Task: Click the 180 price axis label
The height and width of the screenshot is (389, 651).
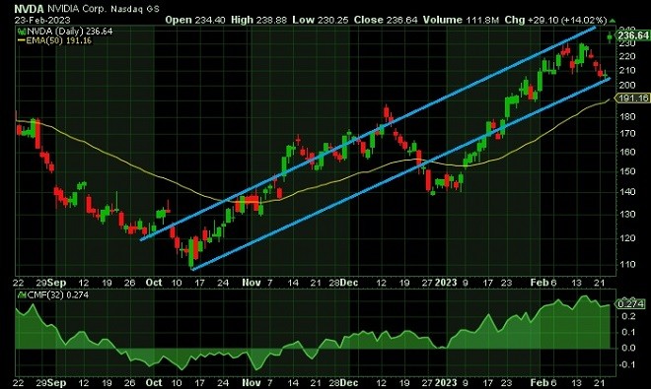Action: pos(627,116)
